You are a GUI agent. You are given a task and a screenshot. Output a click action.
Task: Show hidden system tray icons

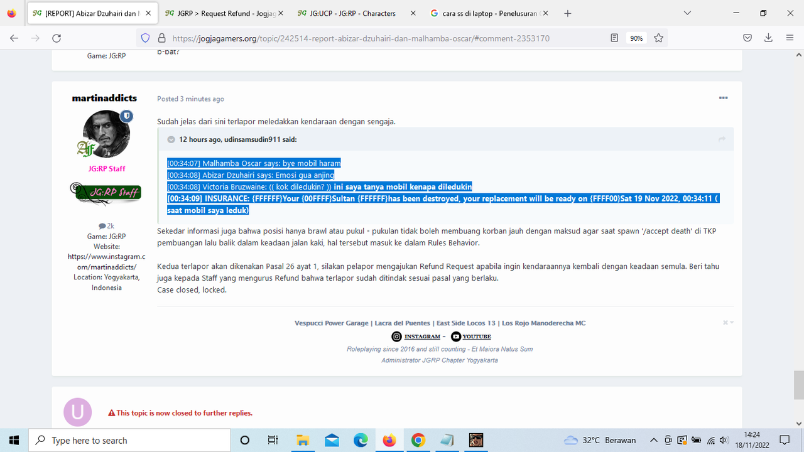click(x=654, y=440)
